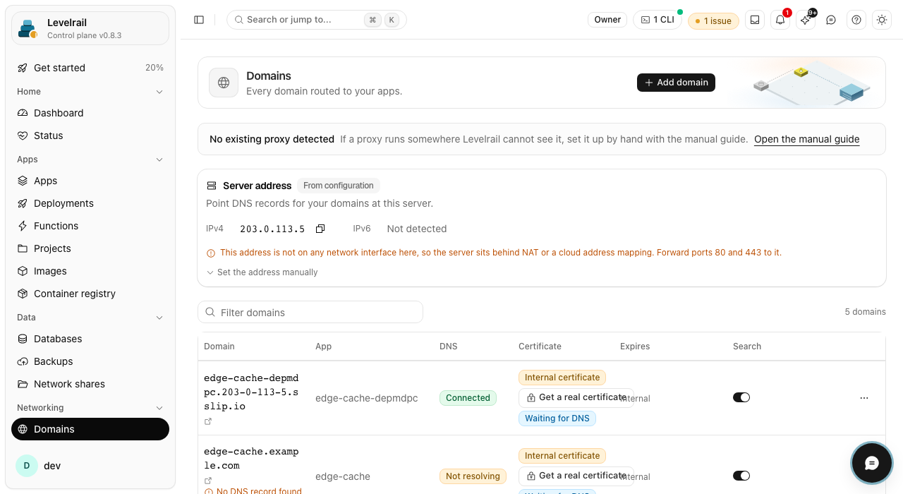Click the globe icon beside Domains heading
This screenshot has height=494, width=903.
[x=224, y=83]
